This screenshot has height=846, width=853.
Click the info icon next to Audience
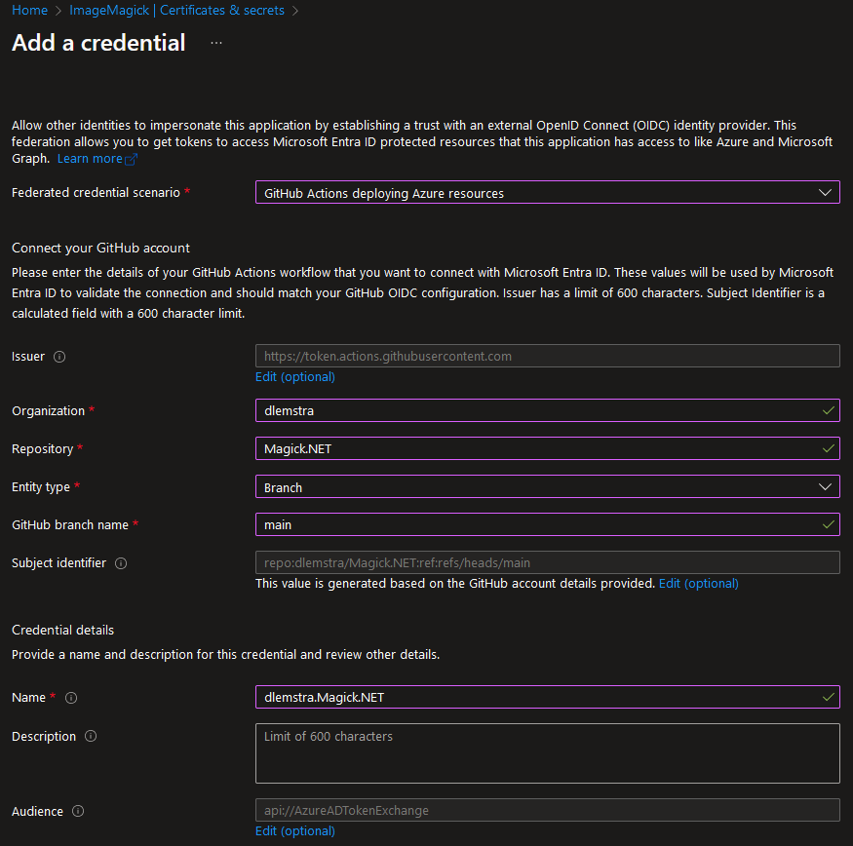[80, 811]
